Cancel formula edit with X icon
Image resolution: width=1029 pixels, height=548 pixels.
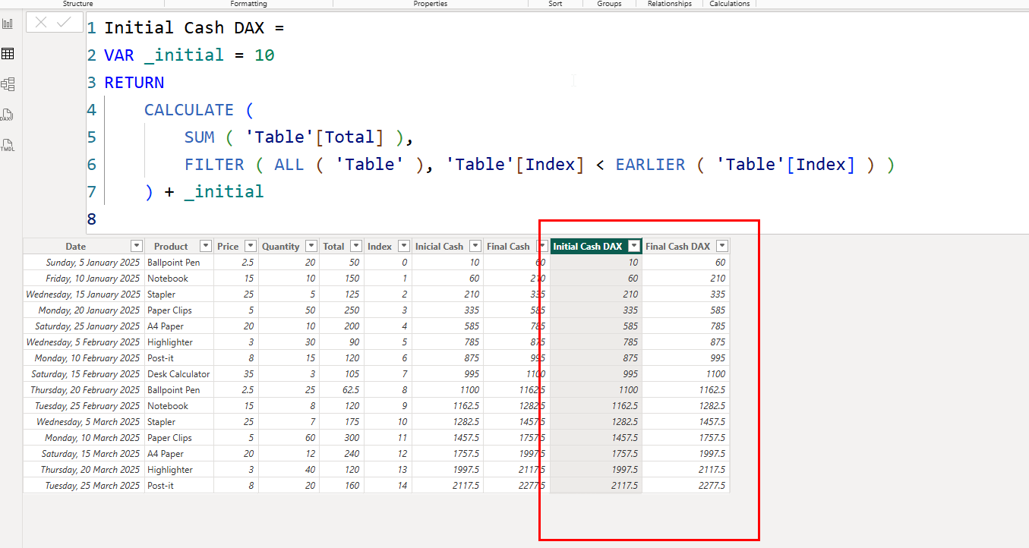41,23
